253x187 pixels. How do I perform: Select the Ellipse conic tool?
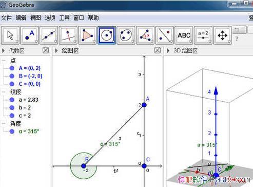(126, 35)
